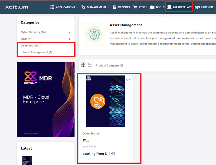Screen dimensions: 216x165
Task: Collapse the top navigation bar chevron
Action: [164, 15]
